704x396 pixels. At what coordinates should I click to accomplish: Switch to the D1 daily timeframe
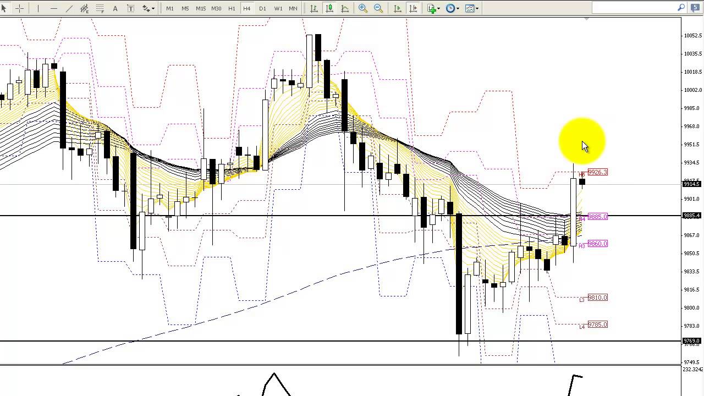pos(262,8)
